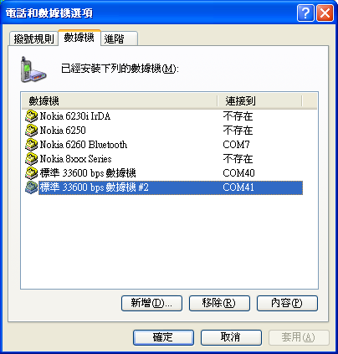338x354 pixels.
Task: Click icon of highlighted 標準 33600 bps 數據機 #2
Action: (x=31, y=187)
